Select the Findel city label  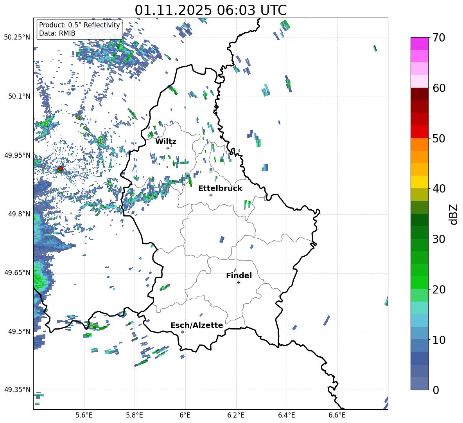[239, 276]
